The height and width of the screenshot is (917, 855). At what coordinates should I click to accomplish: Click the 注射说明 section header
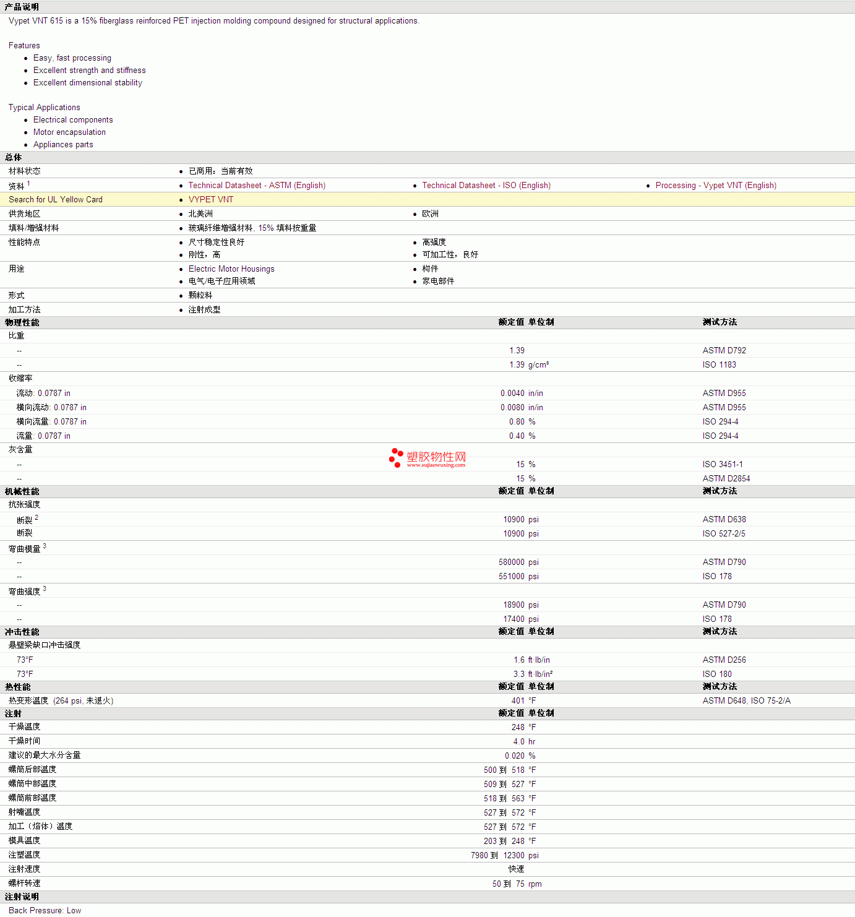click(22, 897)
